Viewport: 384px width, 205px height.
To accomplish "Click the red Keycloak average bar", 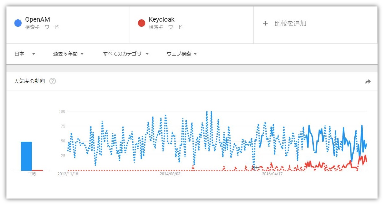I will [37, 170].
